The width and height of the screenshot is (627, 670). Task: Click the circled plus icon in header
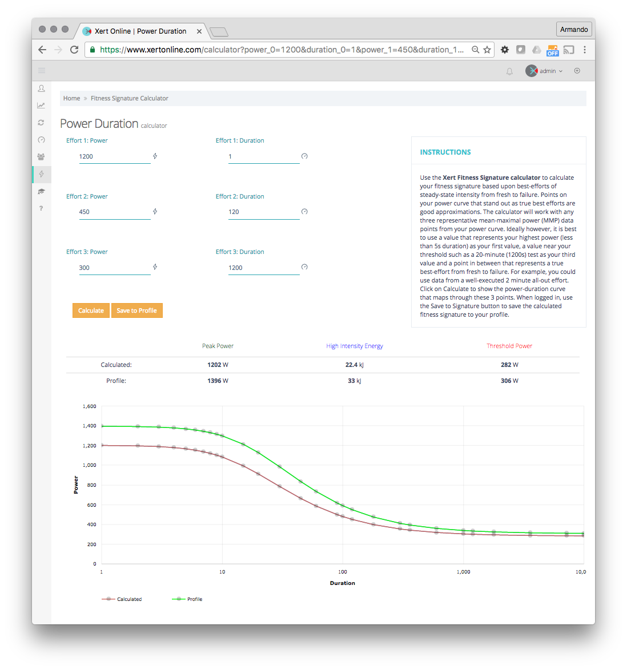[577, 71]
